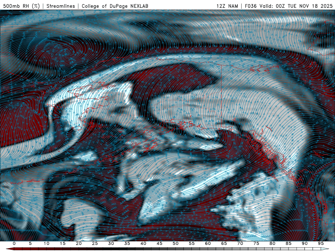Click the "F036" forecast hour text
Screen dimensions: 335x251
tap(250, 6)
